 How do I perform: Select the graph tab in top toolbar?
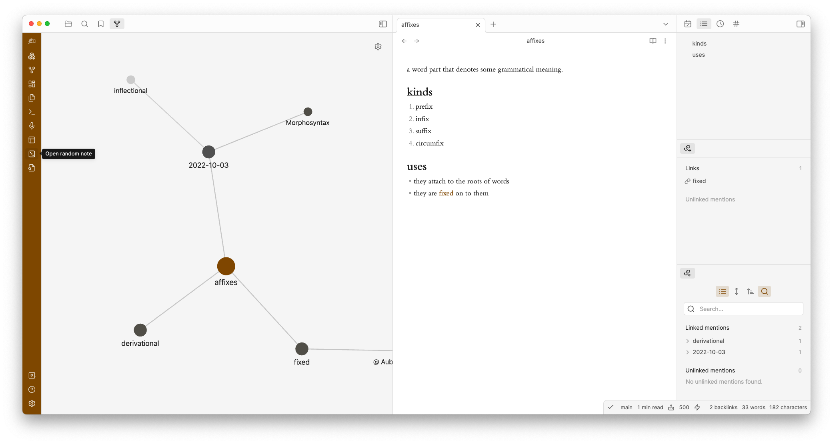[117, 24]
